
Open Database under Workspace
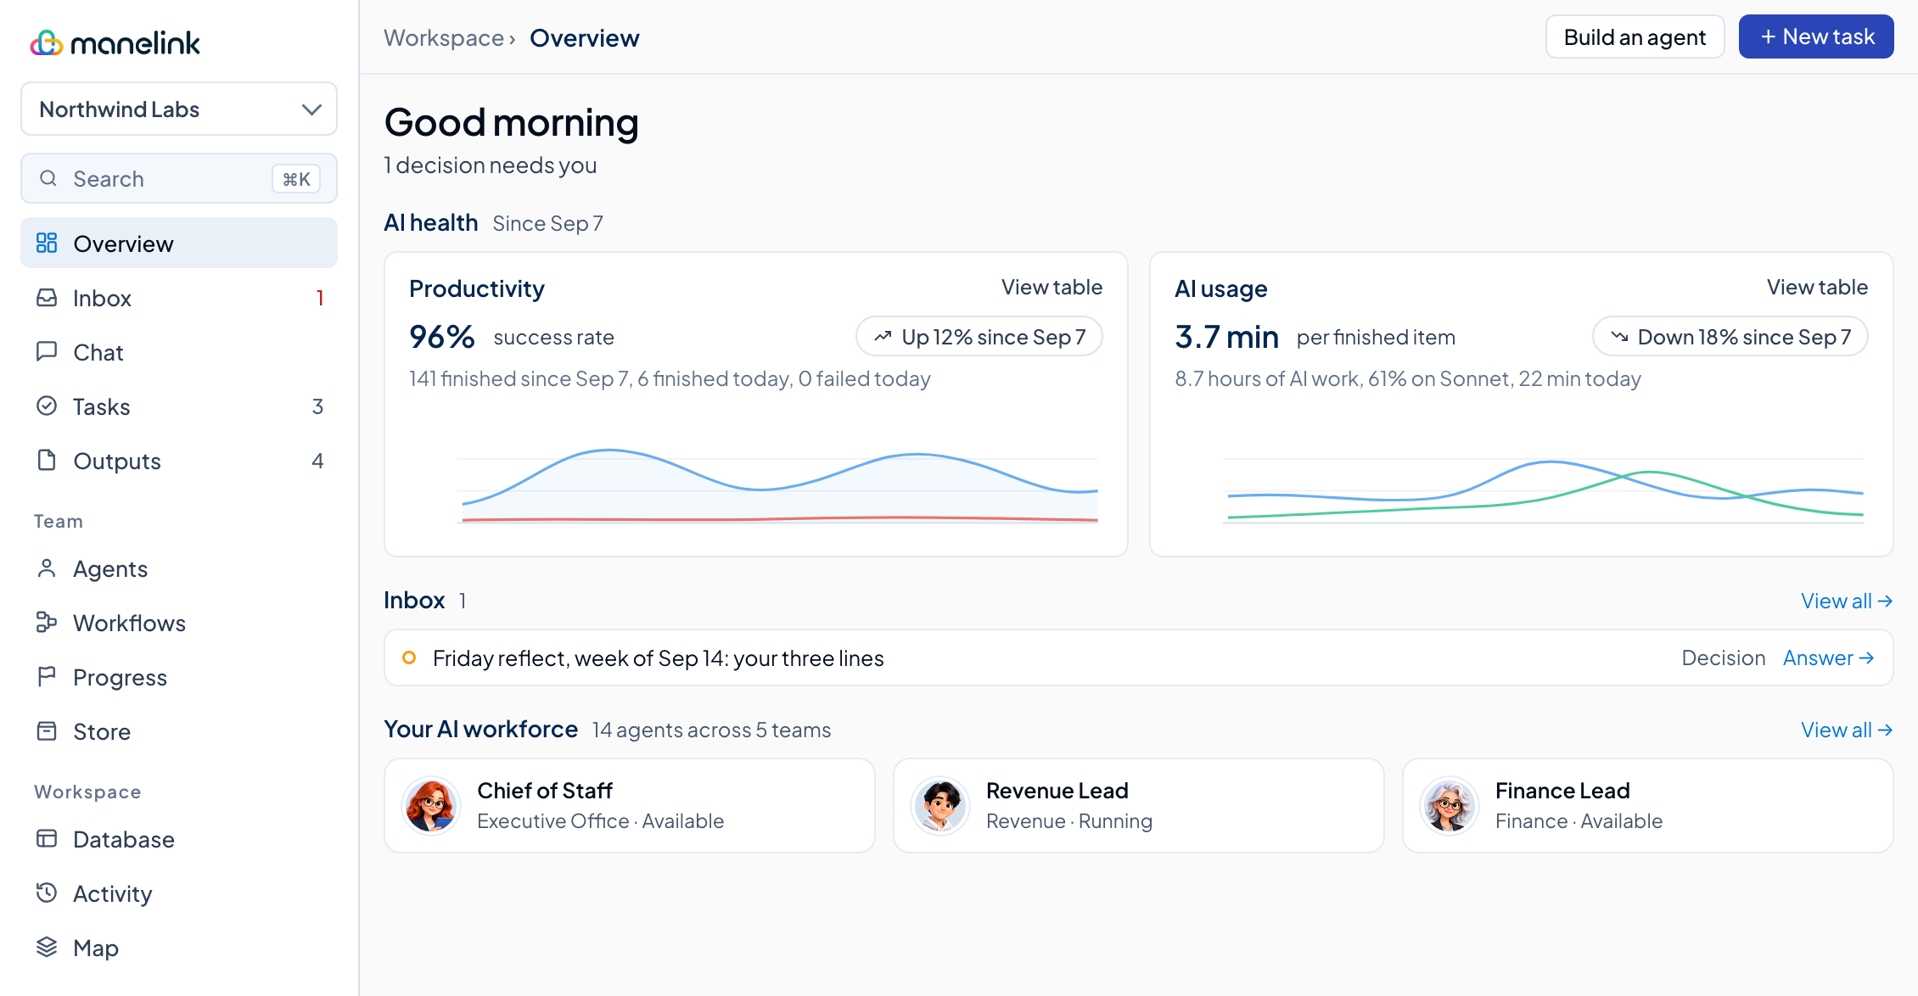[179, 839]
